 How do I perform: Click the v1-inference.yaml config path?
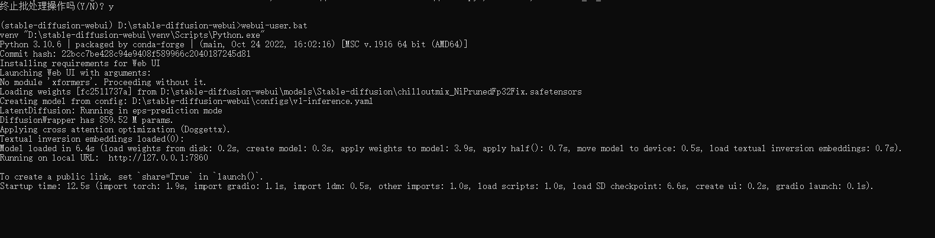253,101
